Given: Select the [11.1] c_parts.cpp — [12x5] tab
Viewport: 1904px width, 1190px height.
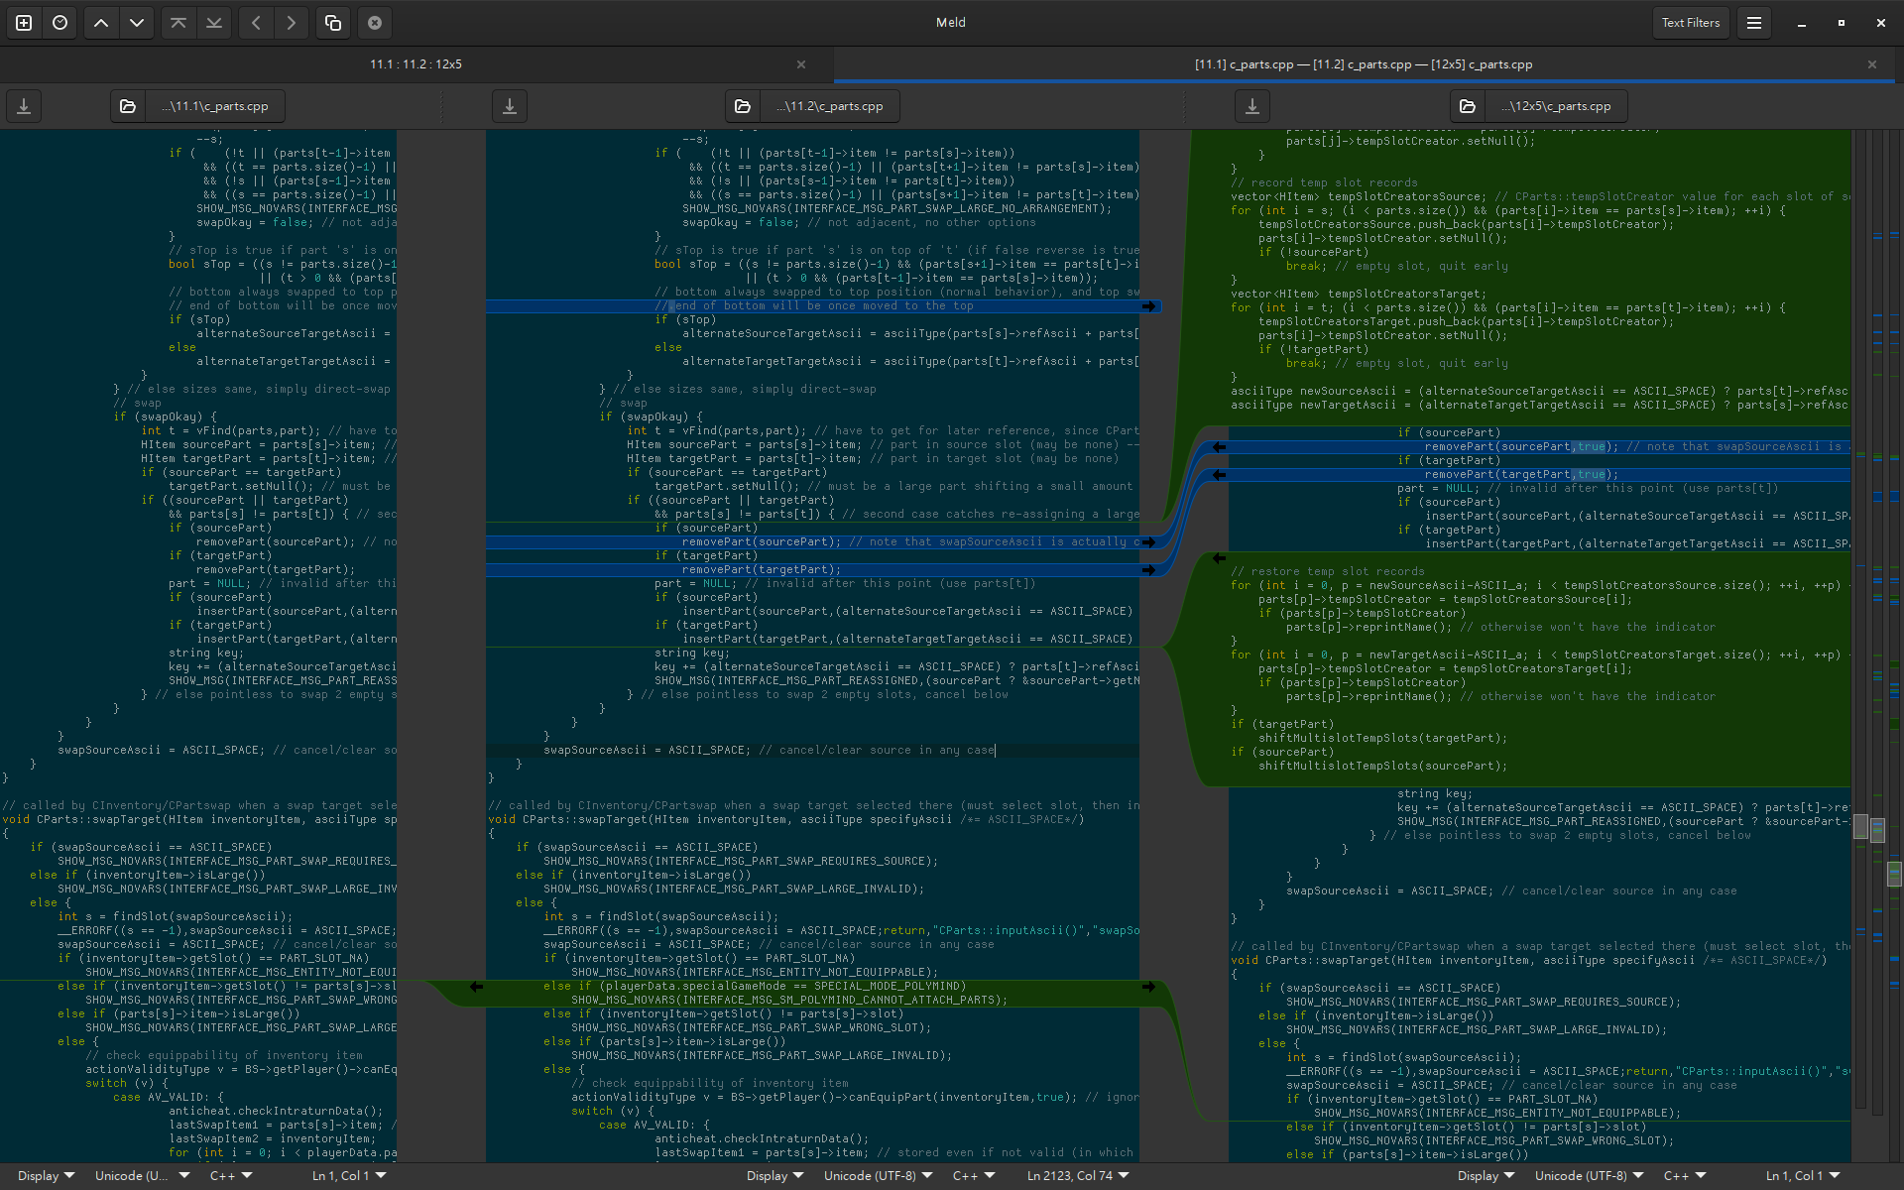Looking at the screenshot, I should [x=1364, y=64].
